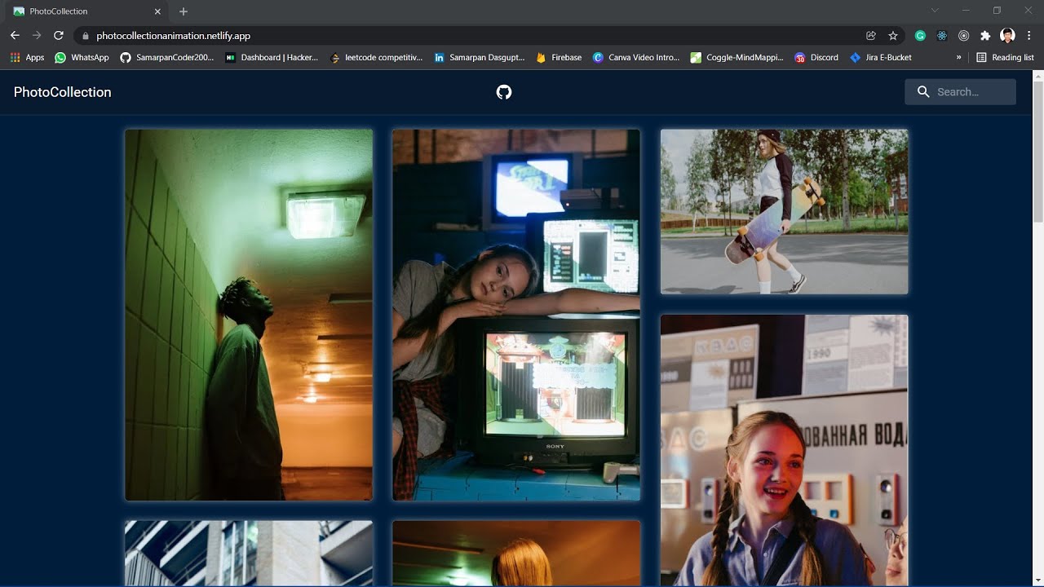Open SamarpanCoder200 GitHub bookmark

pyautogui.click(x=167, y=58)
